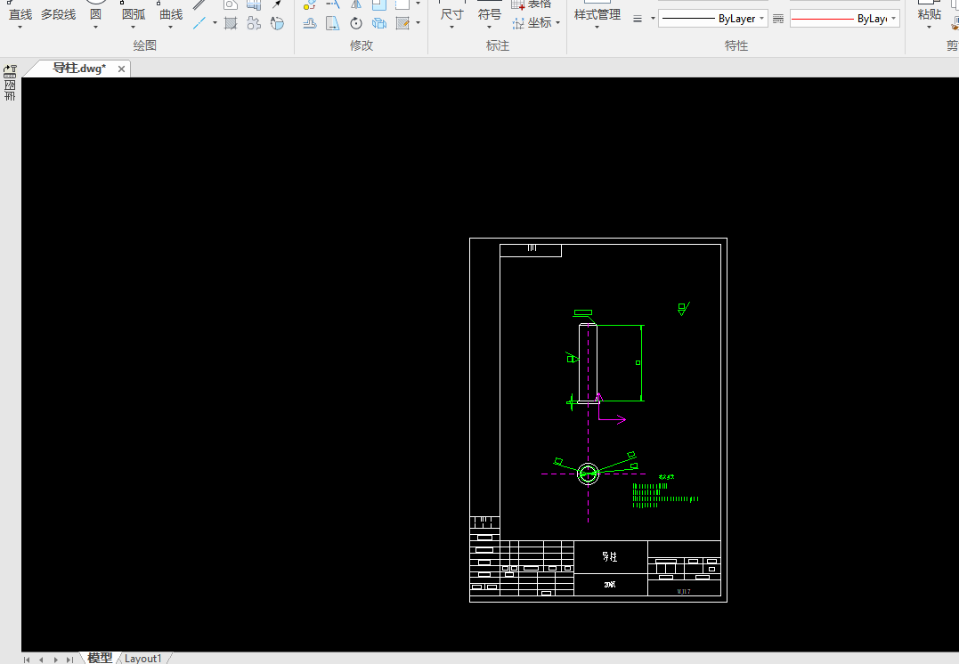Click the 多段线 polyline button
This screenshot has height=664, width=959.
click(58, 15)
